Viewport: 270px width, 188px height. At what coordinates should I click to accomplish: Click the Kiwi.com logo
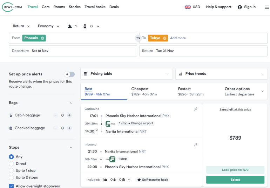pyautogui.click(x=12, y=7)
